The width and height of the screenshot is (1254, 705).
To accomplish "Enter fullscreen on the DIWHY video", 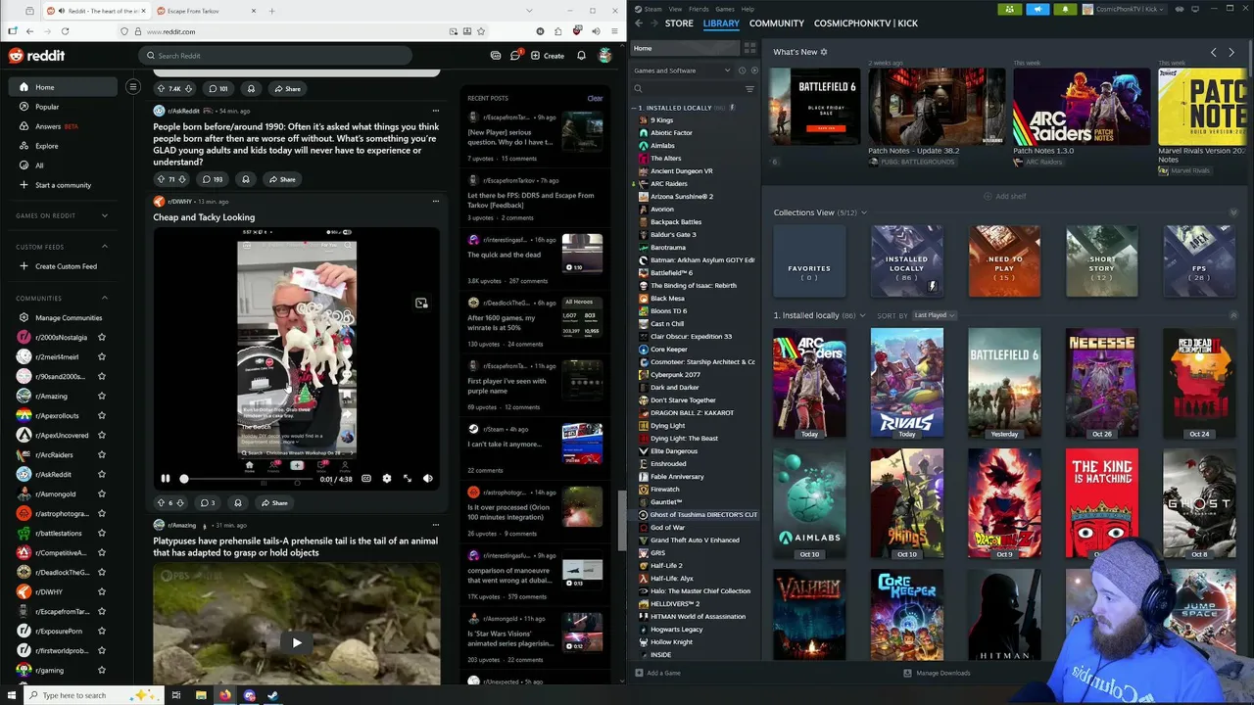I will pos(407,479).
